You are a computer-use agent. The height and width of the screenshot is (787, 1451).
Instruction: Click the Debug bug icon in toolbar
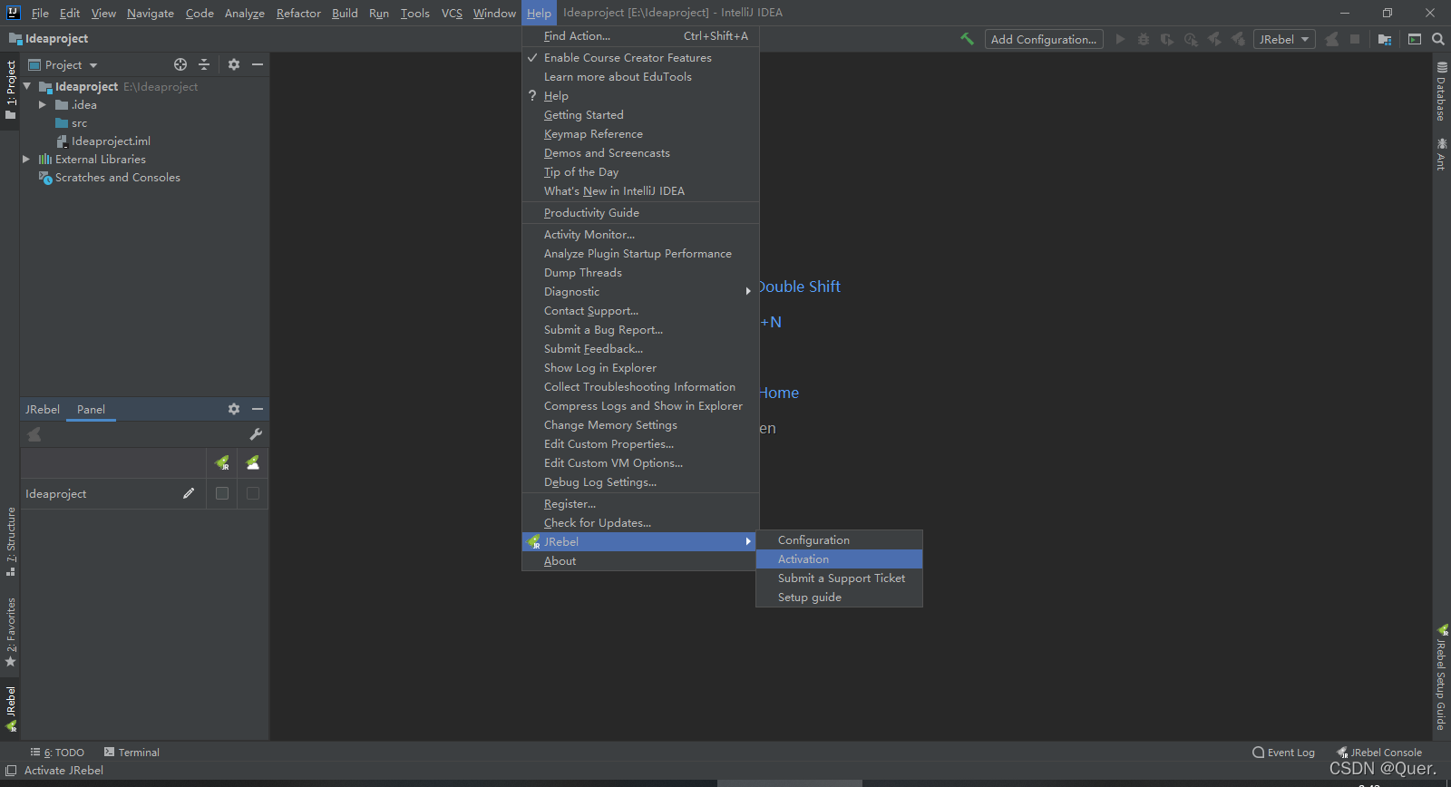[x=1144, y=39]
